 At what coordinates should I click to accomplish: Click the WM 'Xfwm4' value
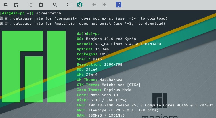coord(92,75)
